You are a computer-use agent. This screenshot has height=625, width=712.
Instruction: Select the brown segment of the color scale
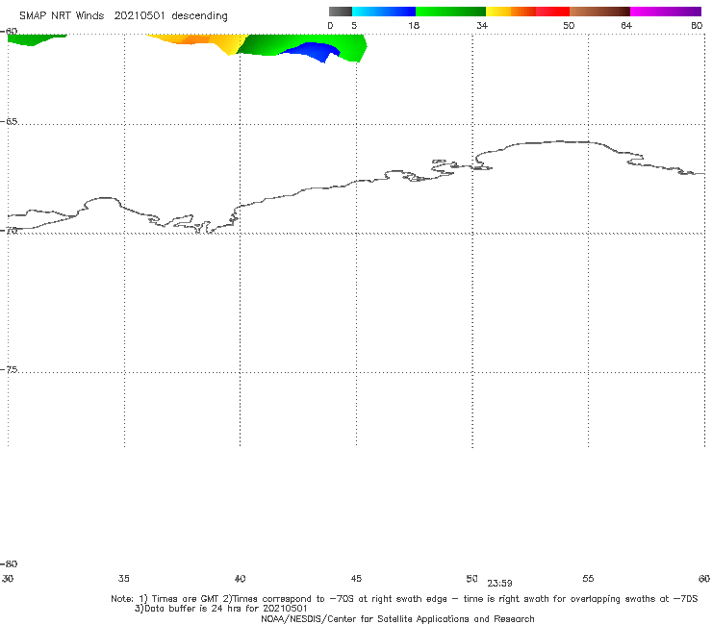coord(599,12)
